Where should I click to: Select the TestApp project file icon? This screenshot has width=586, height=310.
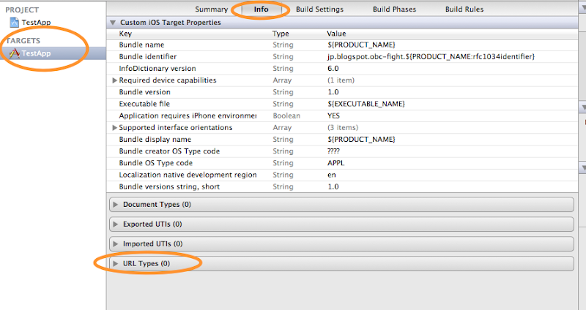click(x=14, y=23)
